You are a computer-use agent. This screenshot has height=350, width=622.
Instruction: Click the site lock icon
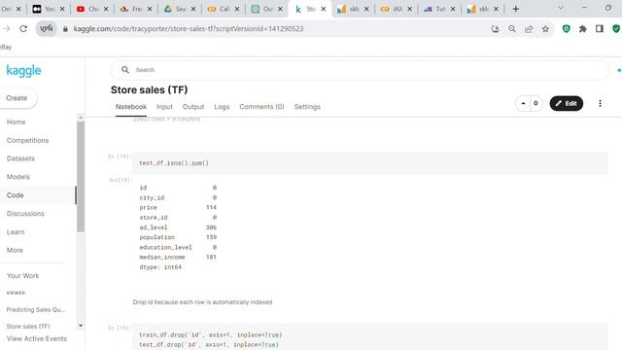pyautogui.click(x=65, y=28)
